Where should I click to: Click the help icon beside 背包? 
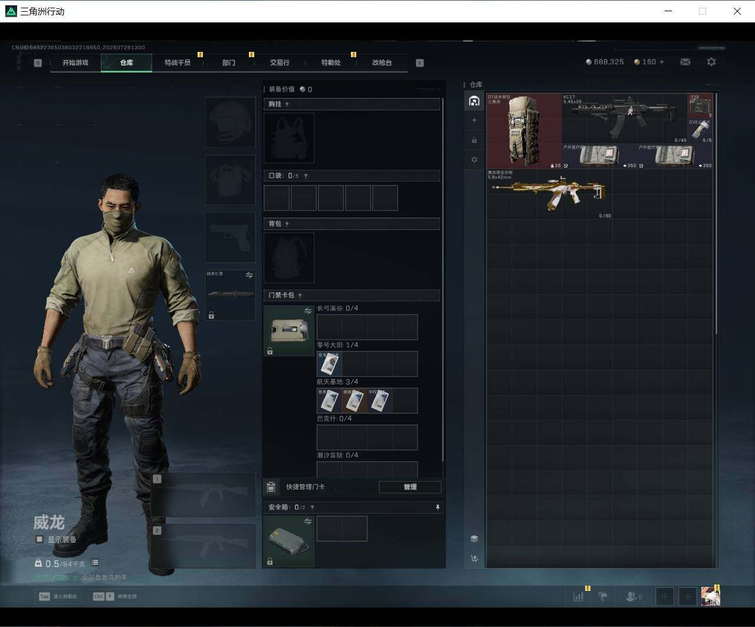287,224
